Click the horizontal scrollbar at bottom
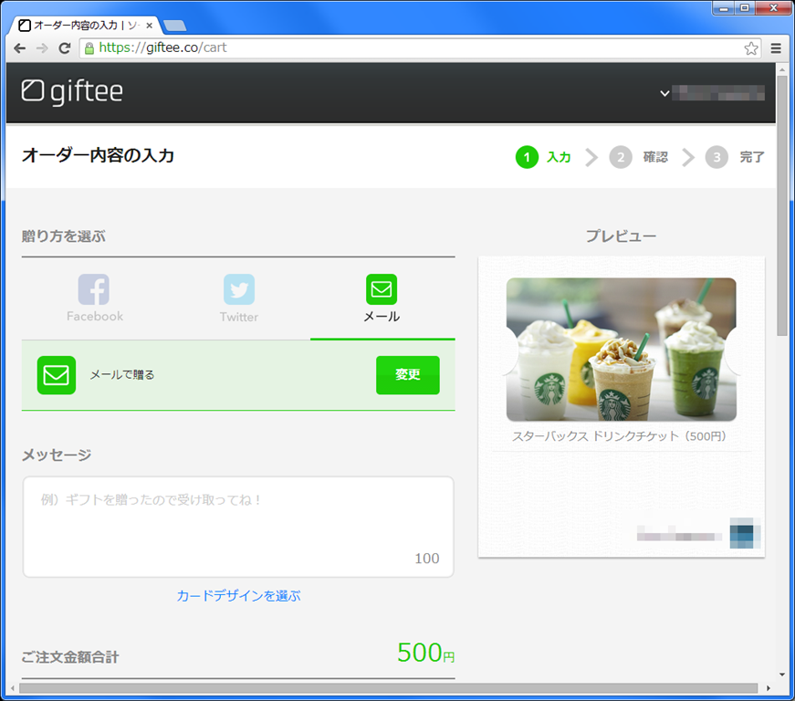Image resolution: width=795 pixels, height=701 pixels. coord(389,688)
